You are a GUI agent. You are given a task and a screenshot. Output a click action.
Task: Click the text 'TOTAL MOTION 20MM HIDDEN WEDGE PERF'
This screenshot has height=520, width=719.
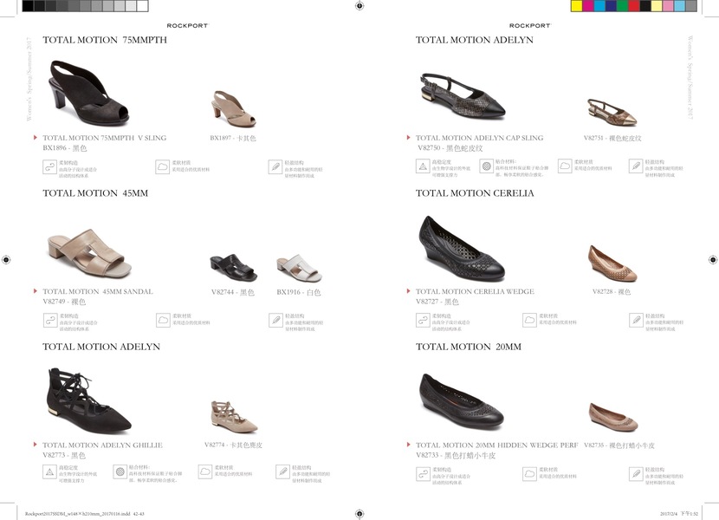pyautogui.click(x=496, y=445)
